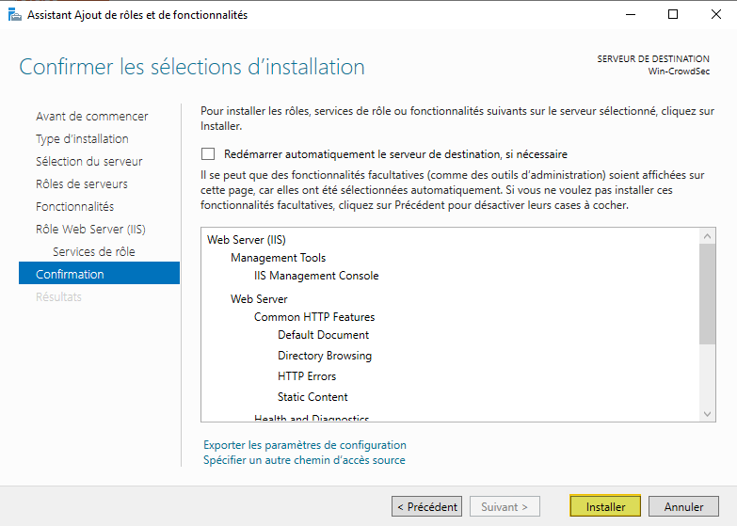Open the Spécifier un autre chemin d'accès source link
This screenshot has width=737, height=526.
(304, 460)
